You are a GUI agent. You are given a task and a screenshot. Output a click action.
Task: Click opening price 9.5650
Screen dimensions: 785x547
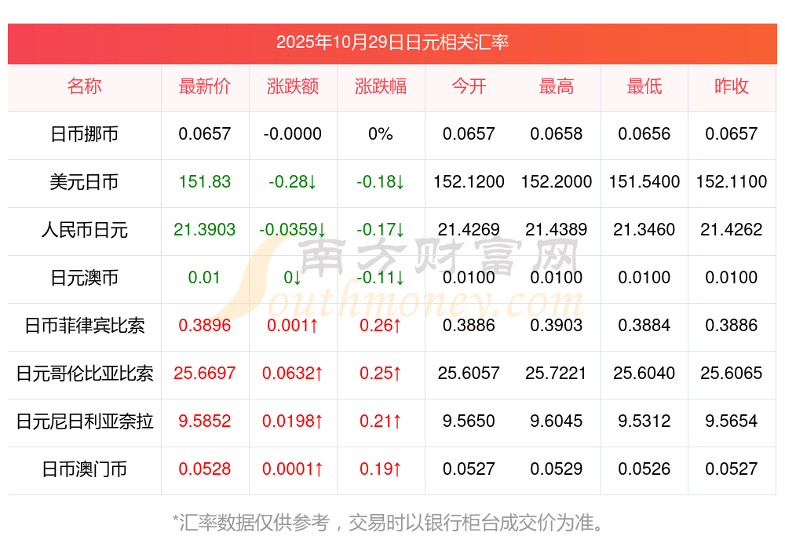469,421
